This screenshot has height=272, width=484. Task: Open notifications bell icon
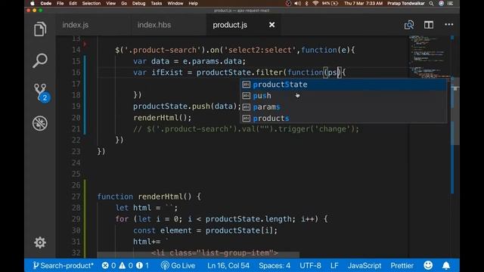click(446, 265)
